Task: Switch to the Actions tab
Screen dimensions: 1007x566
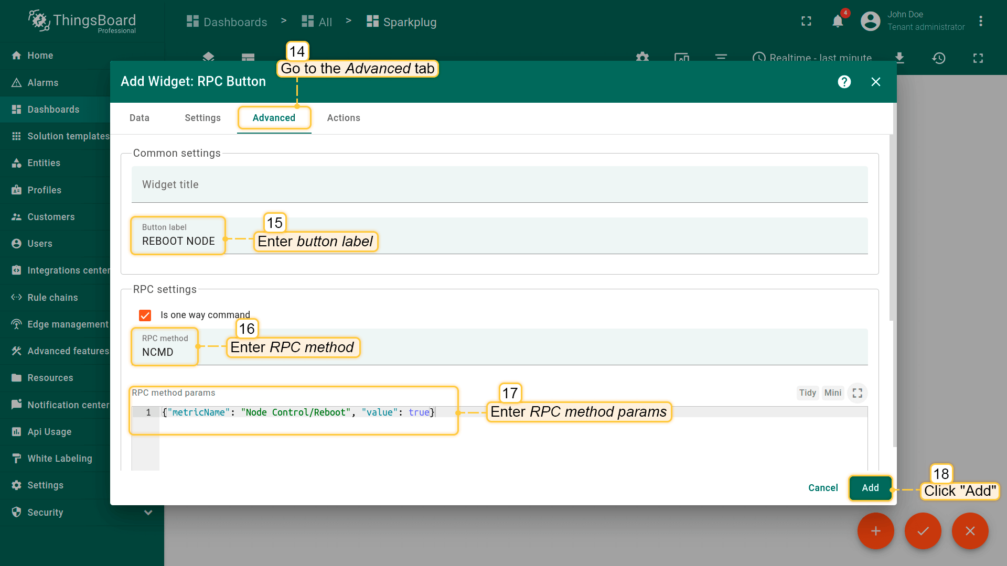Action: [344, 118]
